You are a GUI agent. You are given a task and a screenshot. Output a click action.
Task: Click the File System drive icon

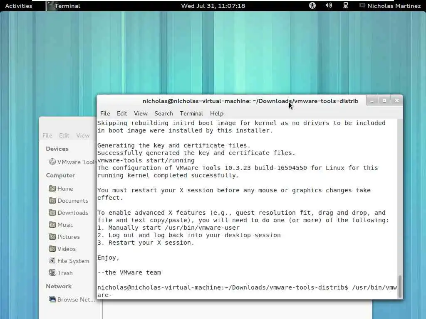52,261
